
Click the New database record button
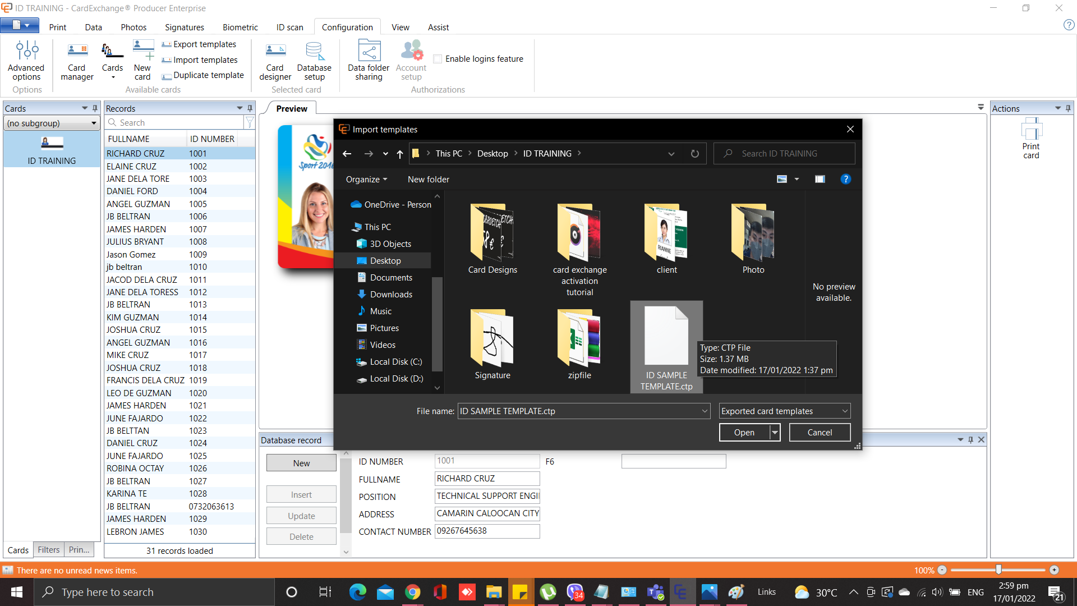click(301, 463)
